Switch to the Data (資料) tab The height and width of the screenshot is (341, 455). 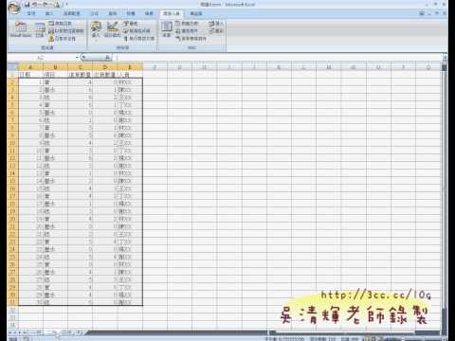point(113,13)
